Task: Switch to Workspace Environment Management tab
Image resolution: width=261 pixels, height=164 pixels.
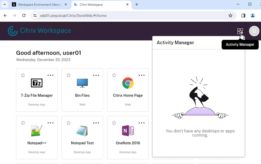Action: pyautogui.click(x=40, y=4)
